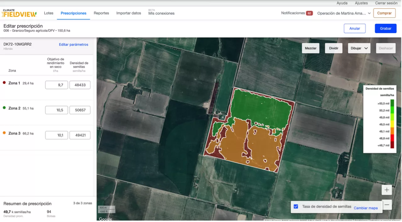
Task: Switch to the Lotes tab
Action: [x=49, y=13]
